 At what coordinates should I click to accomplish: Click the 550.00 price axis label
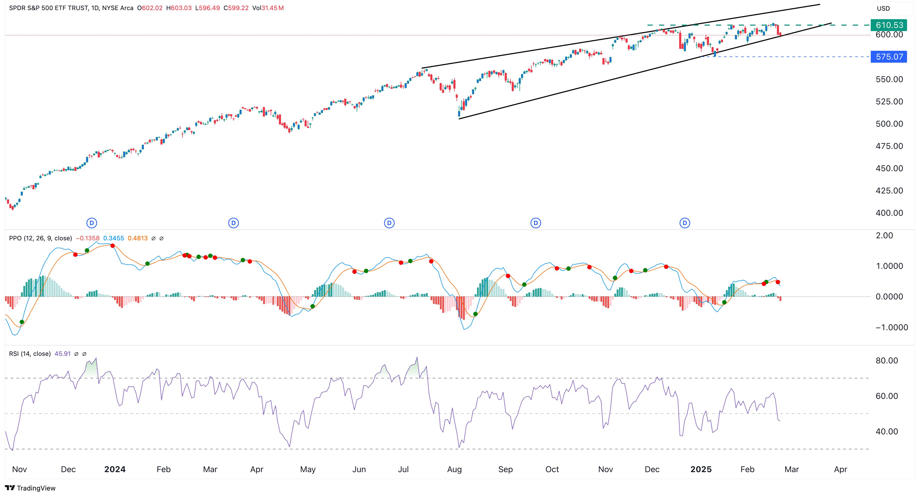point(889,79)
